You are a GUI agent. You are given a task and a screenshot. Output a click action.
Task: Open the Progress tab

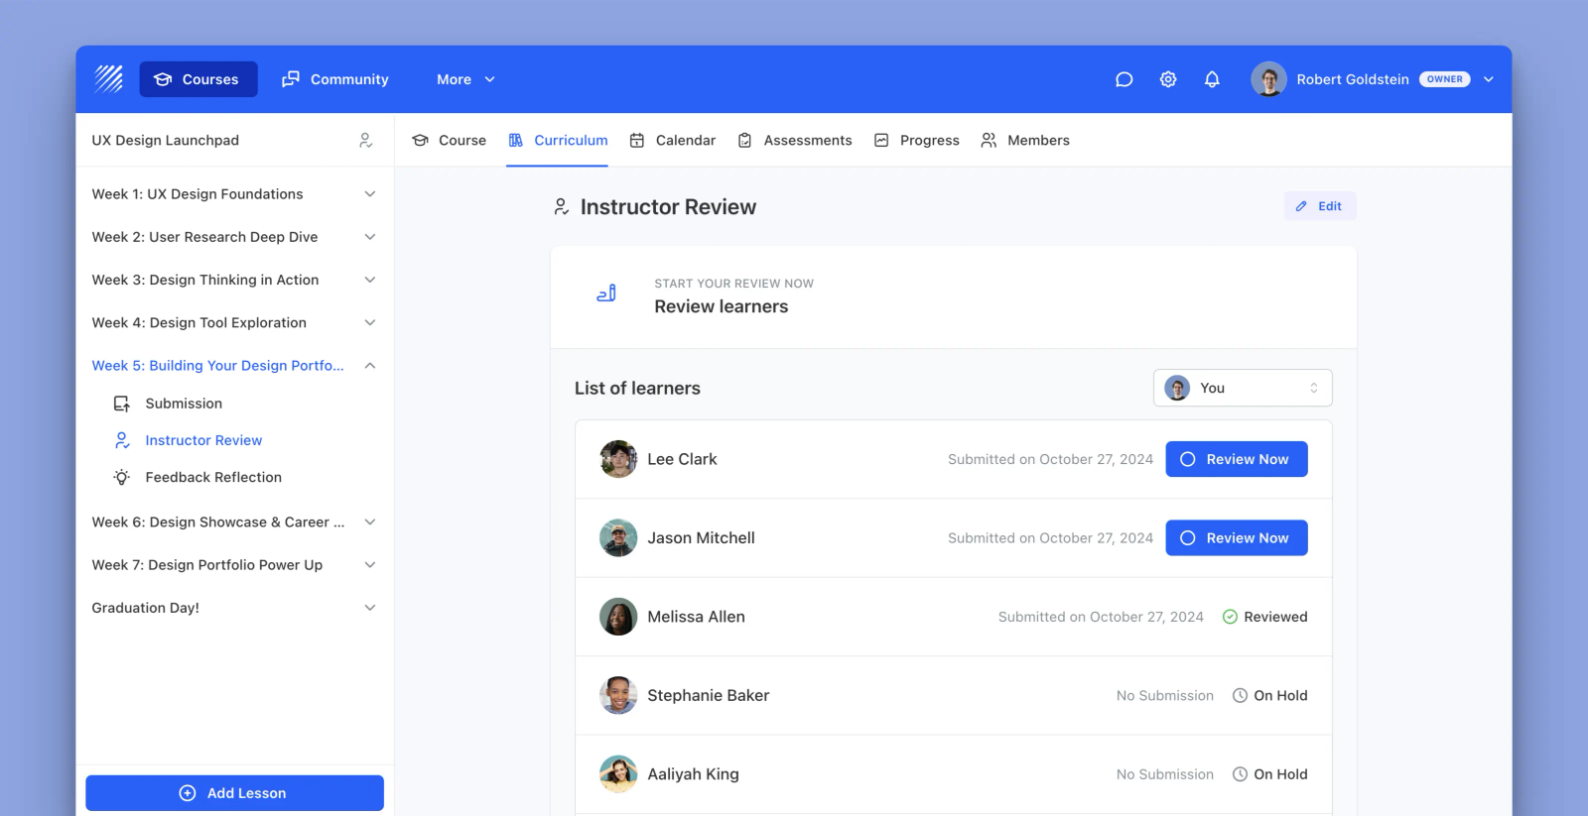point(917,140)
